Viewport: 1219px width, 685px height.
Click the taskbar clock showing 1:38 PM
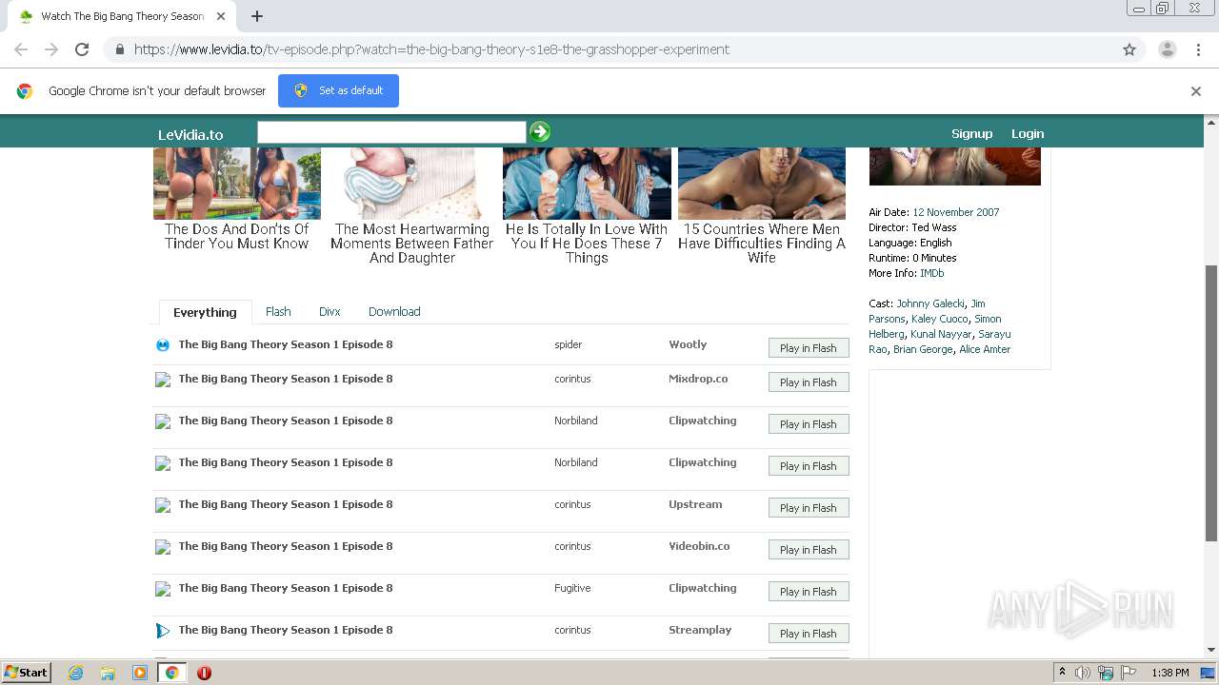[x=1170, y=673]
